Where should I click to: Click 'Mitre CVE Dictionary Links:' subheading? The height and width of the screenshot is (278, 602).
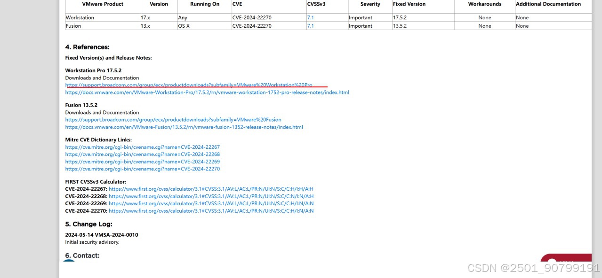(x=98, y=140)
